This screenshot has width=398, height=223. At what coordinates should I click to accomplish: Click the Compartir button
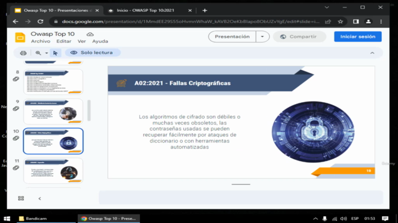(x=300, y=37)
